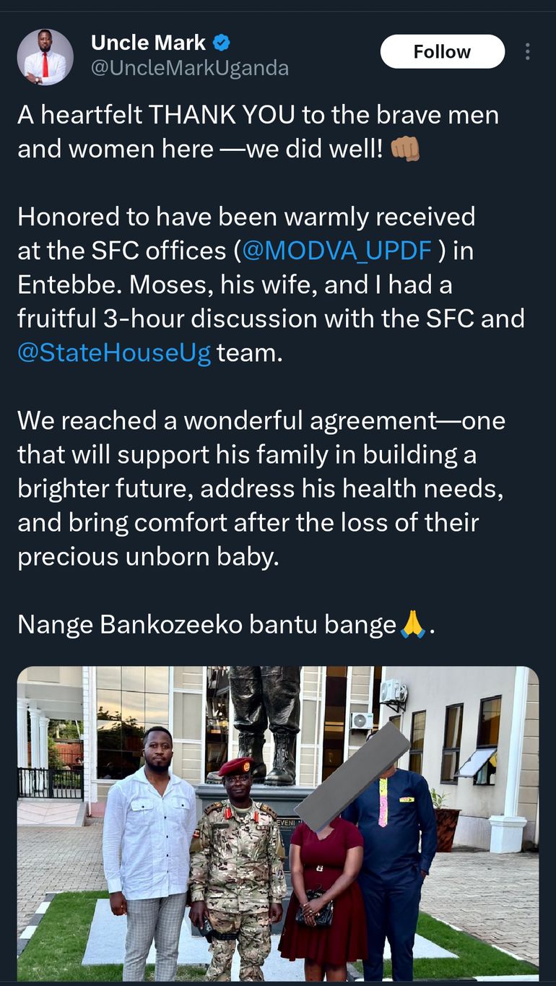Click the gray censor bar in photo
This screenshot has height=986, width=556.
pyautogui.click(x=353, y=777)
